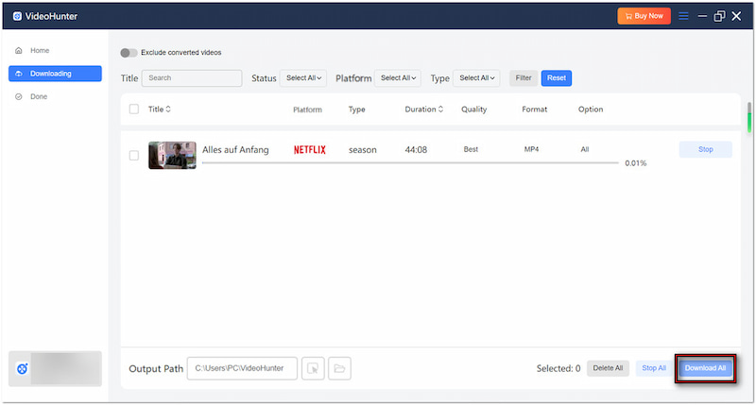Expand the Status Select All dropdown
This screenshot has width=756, height=405.
point(303,78)
